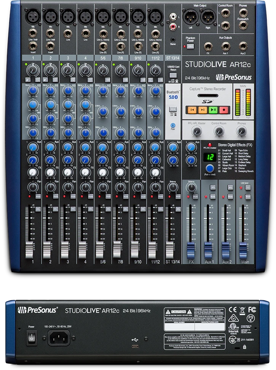This screenshot has height=370, width=276.
Task: Mute the FX return channel
Action: point(195,196)
